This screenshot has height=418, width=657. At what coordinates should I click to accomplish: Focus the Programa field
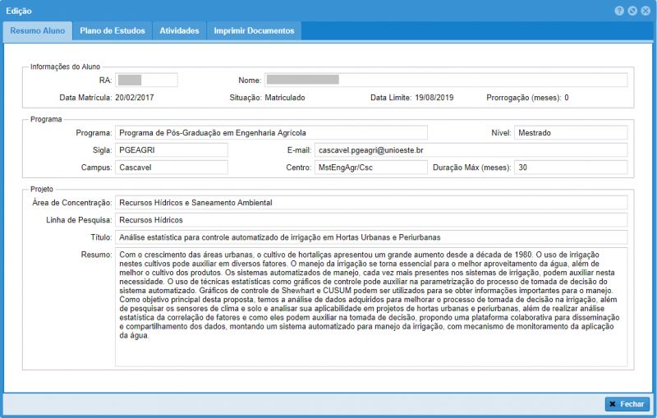click(271, 132)
